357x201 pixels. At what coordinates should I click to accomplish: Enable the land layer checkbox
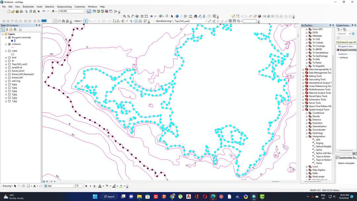click(x=9, y=58)
